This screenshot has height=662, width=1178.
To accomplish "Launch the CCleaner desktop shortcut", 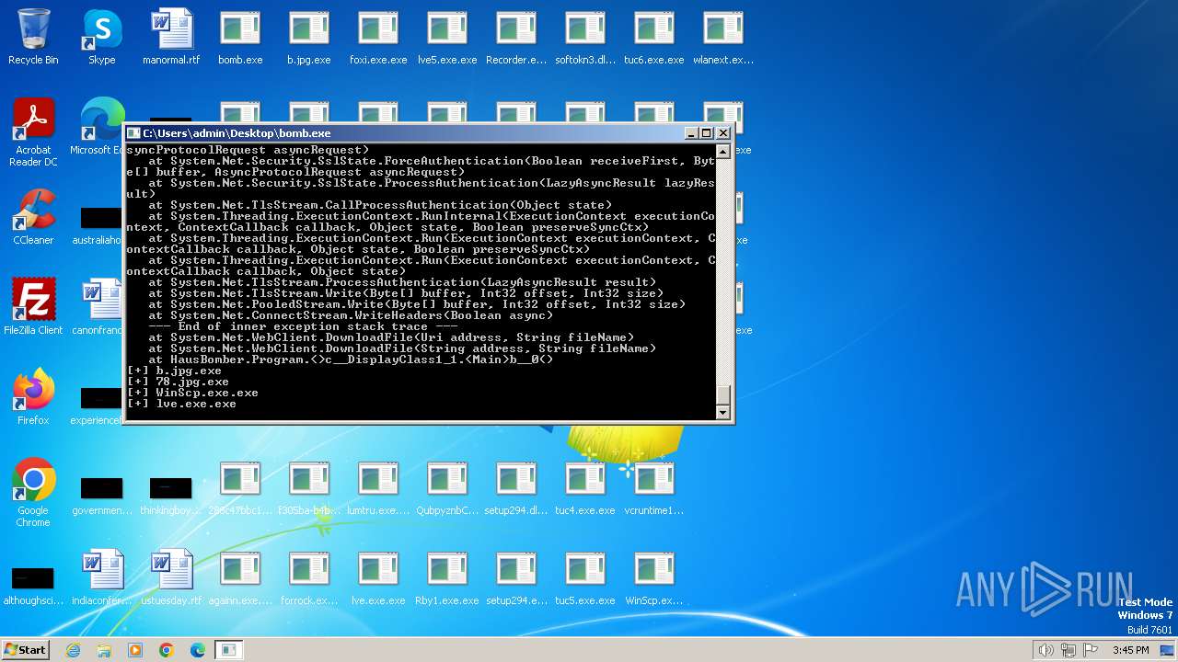I will [33, 217].
